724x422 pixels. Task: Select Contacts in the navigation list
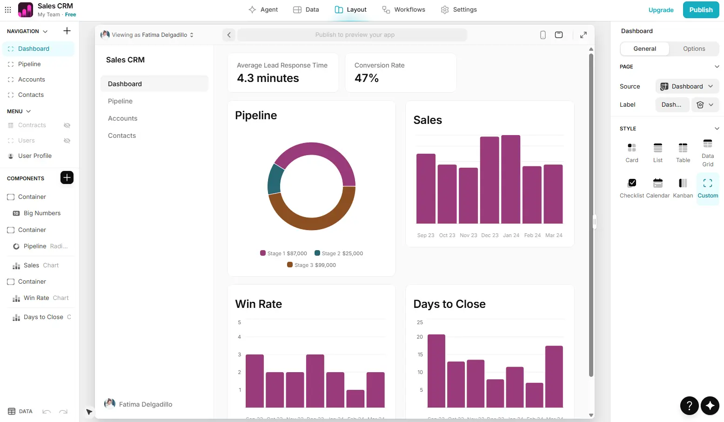(38, 95)
